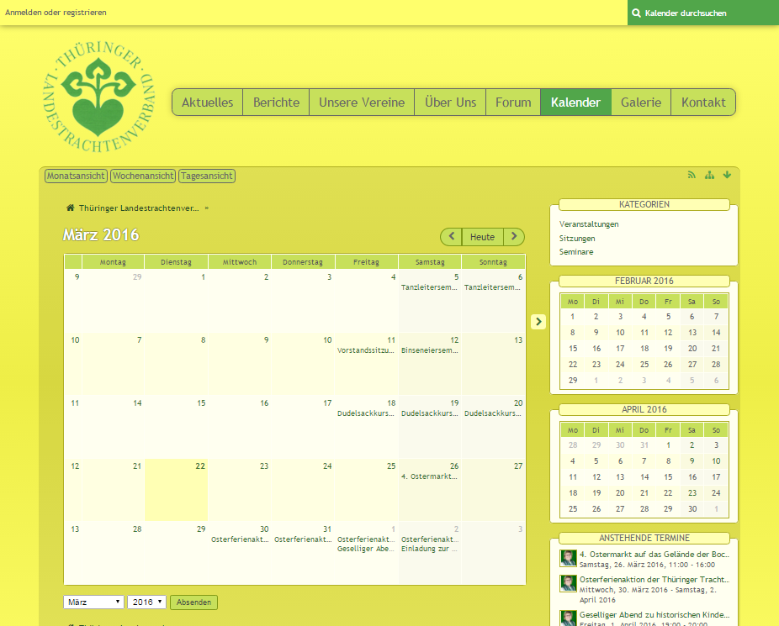Click the sidebar collapse chevron button
This screenshot has height=626, width=779.
(538, 322)
